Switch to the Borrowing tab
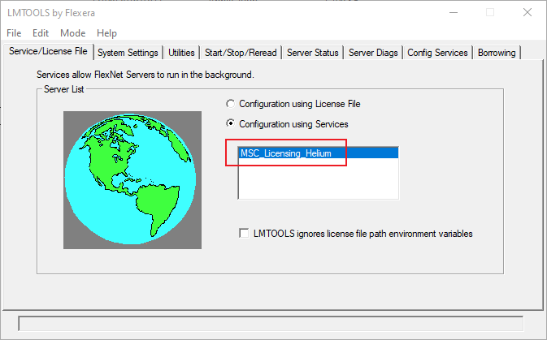The width and height of the screenshot is (547, 340). [x=496, y=53]
